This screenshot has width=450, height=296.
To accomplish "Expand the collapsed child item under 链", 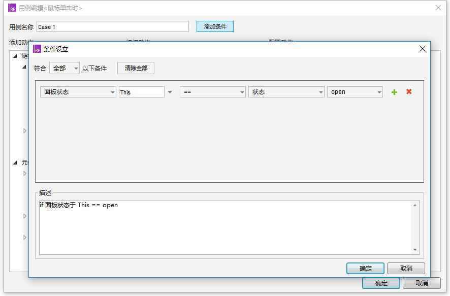I will [x=24, y=130].
